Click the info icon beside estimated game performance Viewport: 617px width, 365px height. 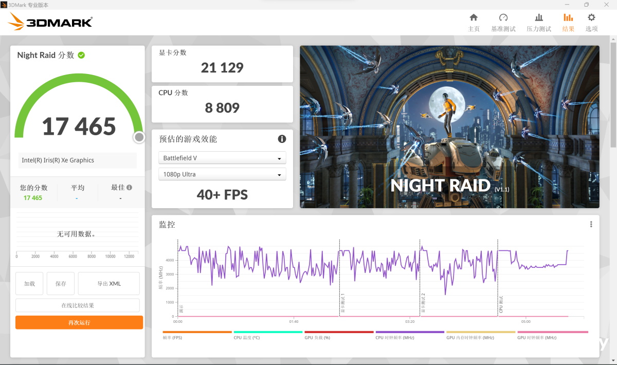pyautogui.click(x=282, y=139)
